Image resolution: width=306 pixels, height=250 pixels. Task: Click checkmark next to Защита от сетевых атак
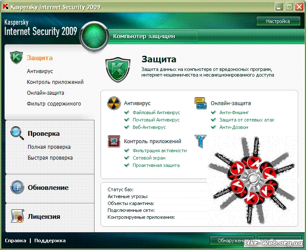[x=214, y=120]
